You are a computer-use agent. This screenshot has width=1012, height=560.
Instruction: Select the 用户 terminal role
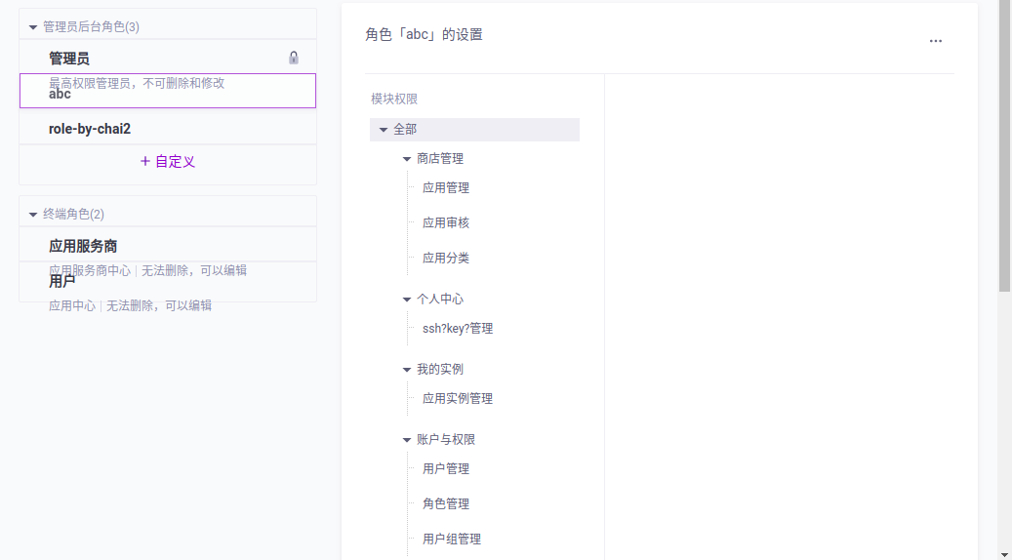click(x=168, y=282)
